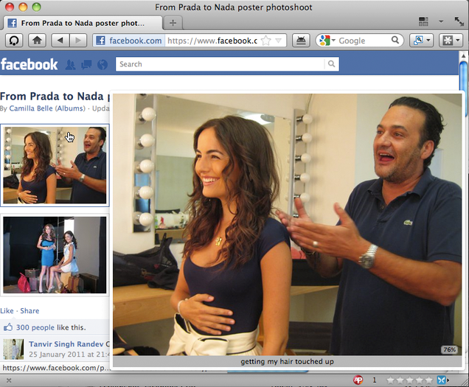The height and width of the screenshot is (387, 469).
Task: Open Facebook notifications globe icon
Action: tap(103, 64)
